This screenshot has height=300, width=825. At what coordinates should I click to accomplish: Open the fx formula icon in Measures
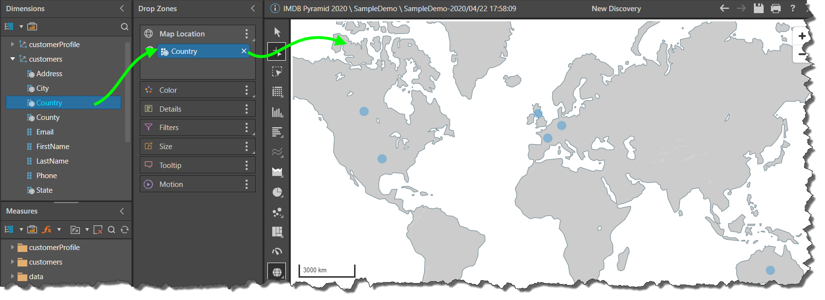[x=47, y=230]
